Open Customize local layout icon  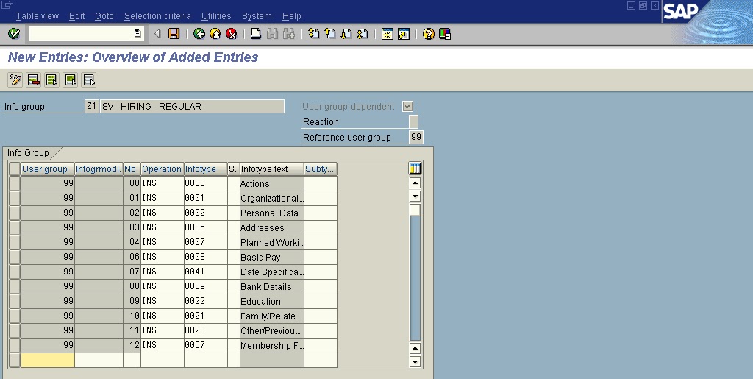click(x=445, y=34)
